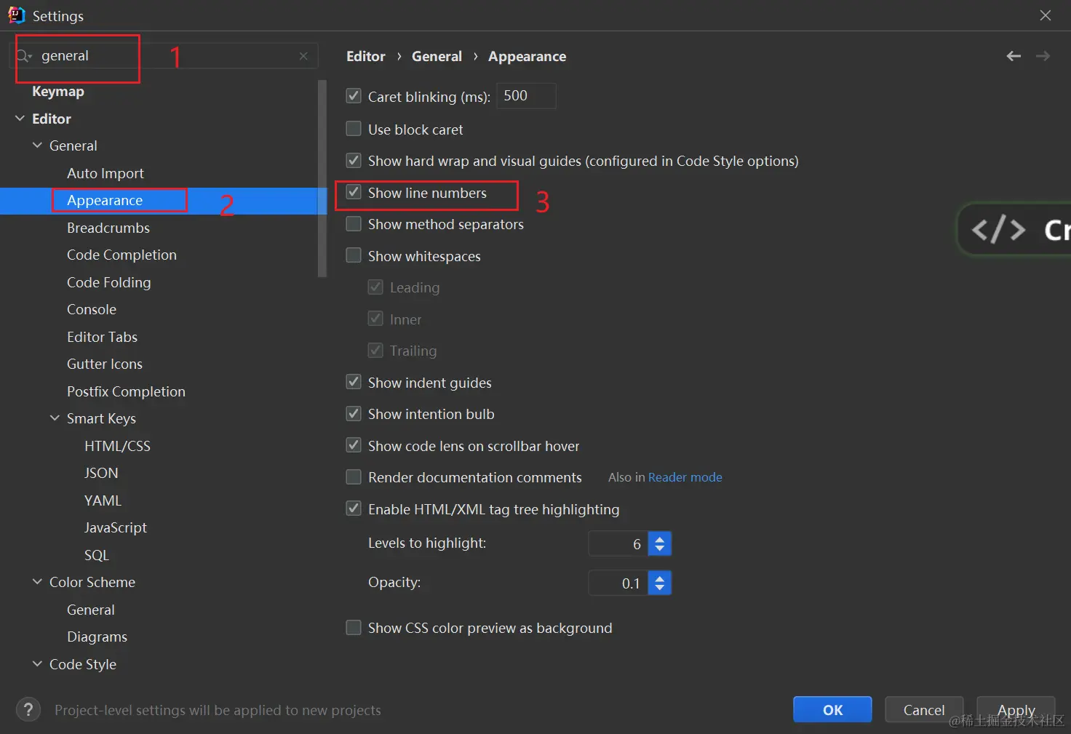Viewport: 1071px width, 734px height.
Task: Increase the Levels to highlight value
Action: click(x=660, y=539)
